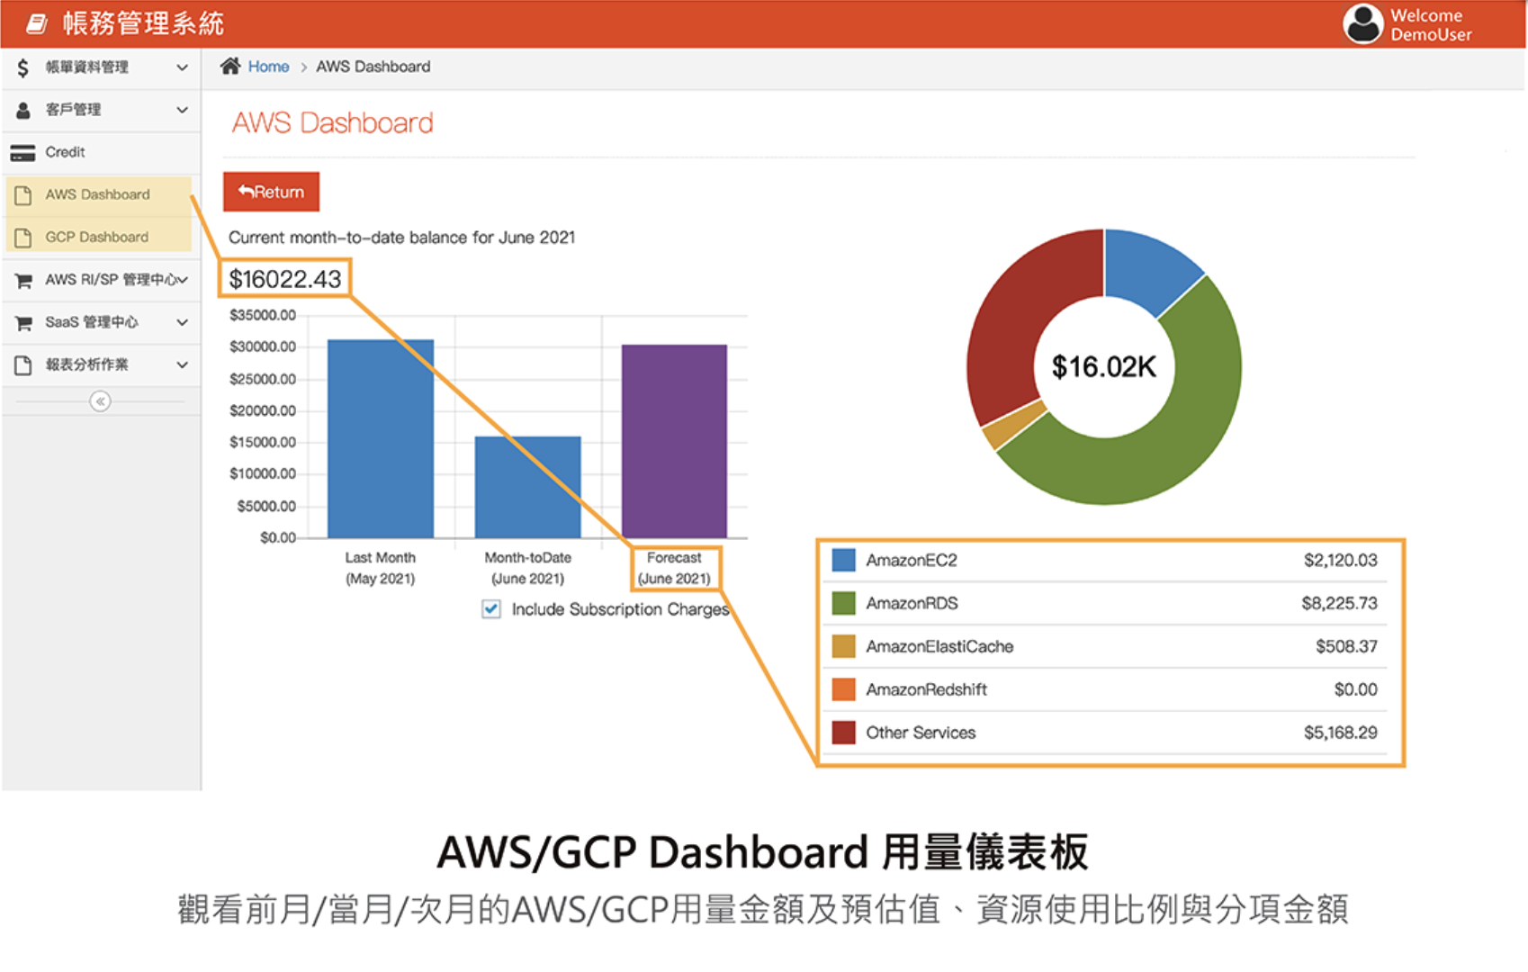The width and height of the screenshot is (1528, 972).
Task: Click cart icon beside SaaS 管理中心
Action: pyautogui.click(x=24, y=322)
